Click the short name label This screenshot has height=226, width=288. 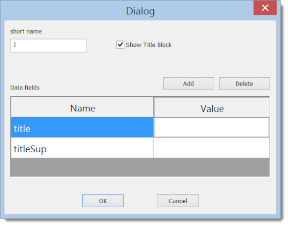[x=26, y=31]
